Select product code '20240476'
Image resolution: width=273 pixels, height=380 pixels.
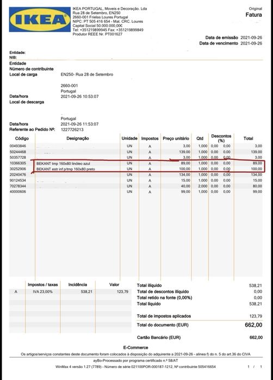pyautogui.click(x=18, y=175)
